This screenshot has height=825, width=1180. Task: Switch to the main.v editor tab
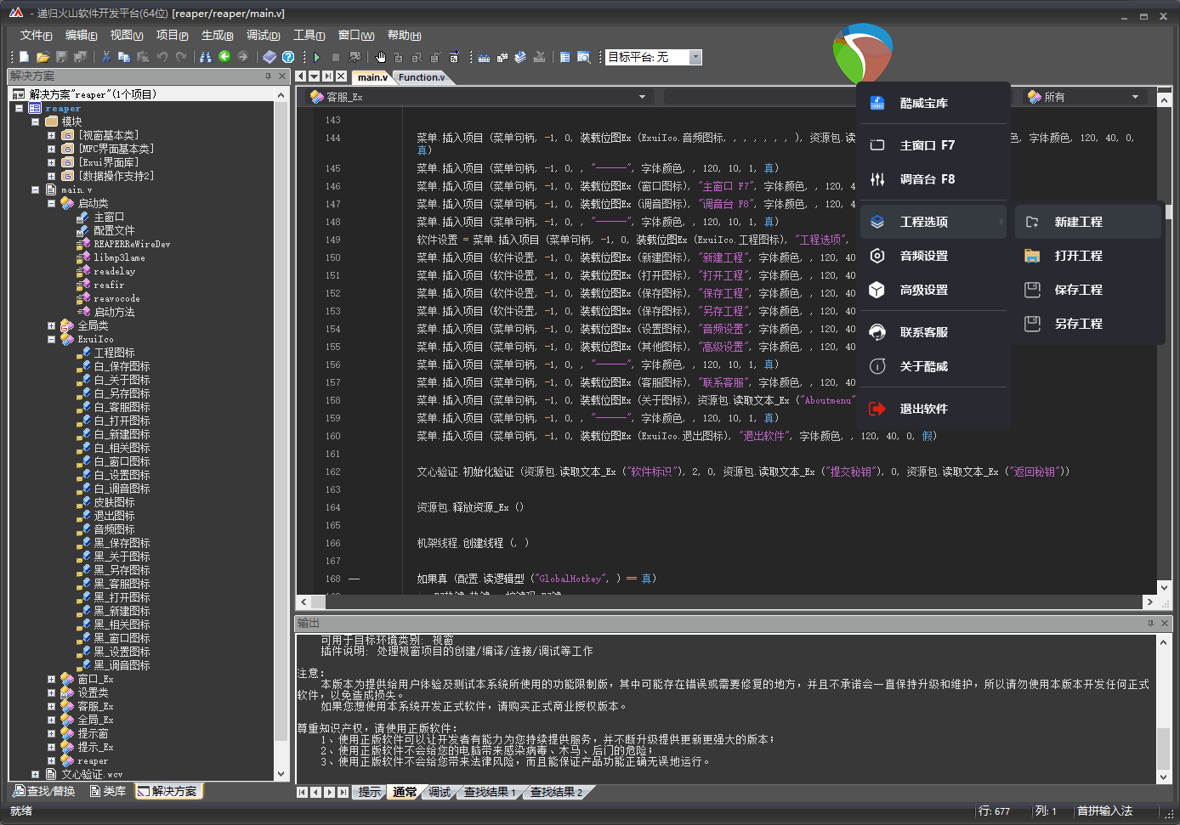(x=372, y=76)
